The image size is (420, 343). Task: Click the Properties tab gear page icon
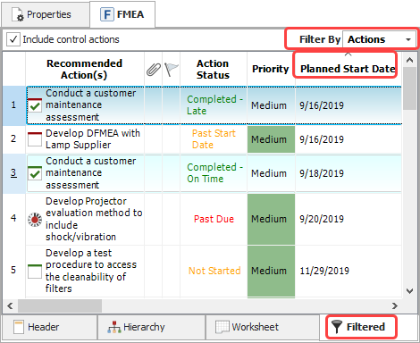18,14
